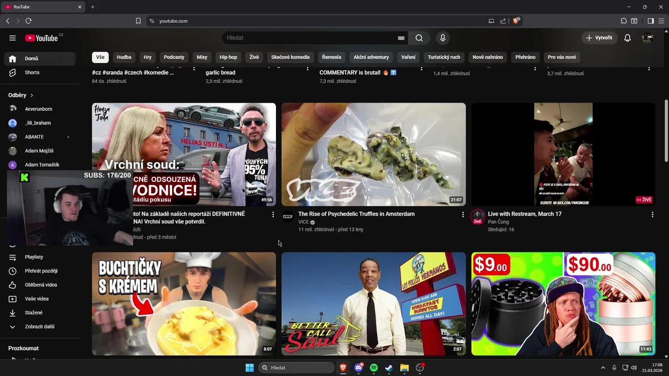This screenshot has height=376, width=669.
Task: Open the Pan Čung live stream thumbnail
Action: click(x=563, y=155)
